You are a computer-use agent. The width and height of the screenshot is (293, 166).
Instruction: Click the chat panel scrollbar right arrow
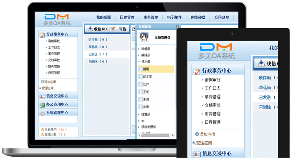173,135
